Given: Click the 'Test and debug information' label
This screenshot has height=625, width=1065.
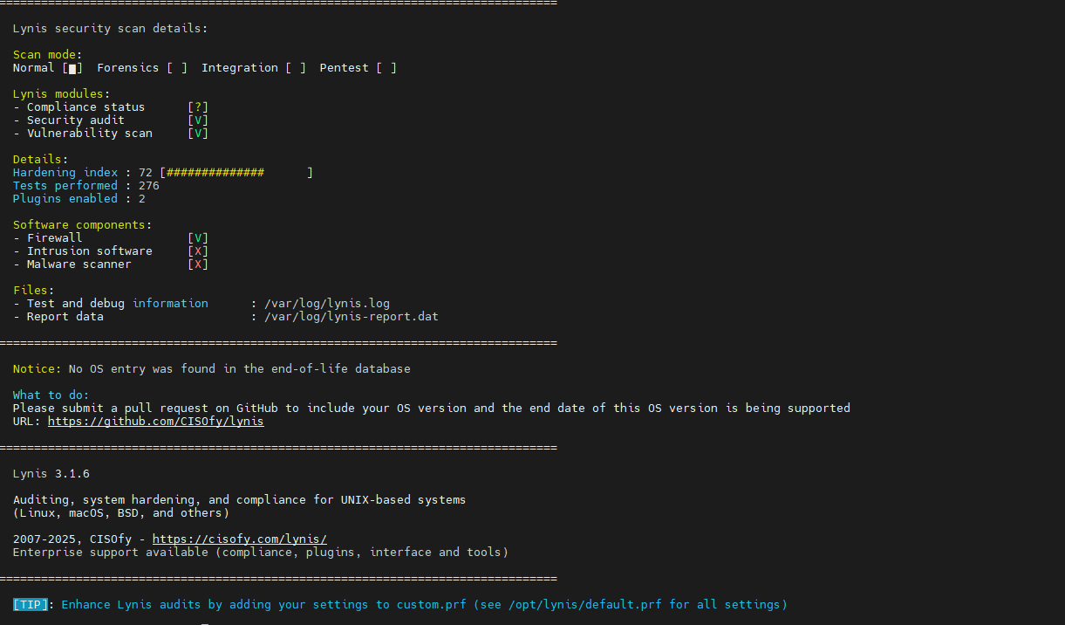Looking at the screenshot, I should (118, 304).
